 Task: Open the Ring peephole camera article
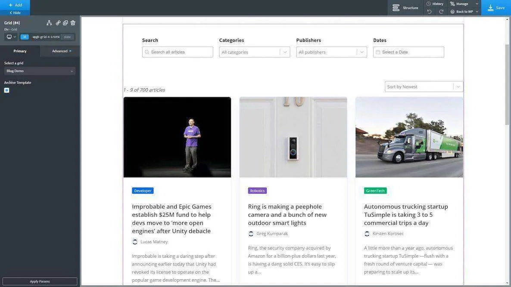point(287,215)
